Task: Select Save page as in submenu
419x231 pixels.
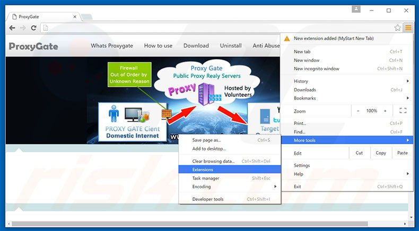Action: point(230,140)
